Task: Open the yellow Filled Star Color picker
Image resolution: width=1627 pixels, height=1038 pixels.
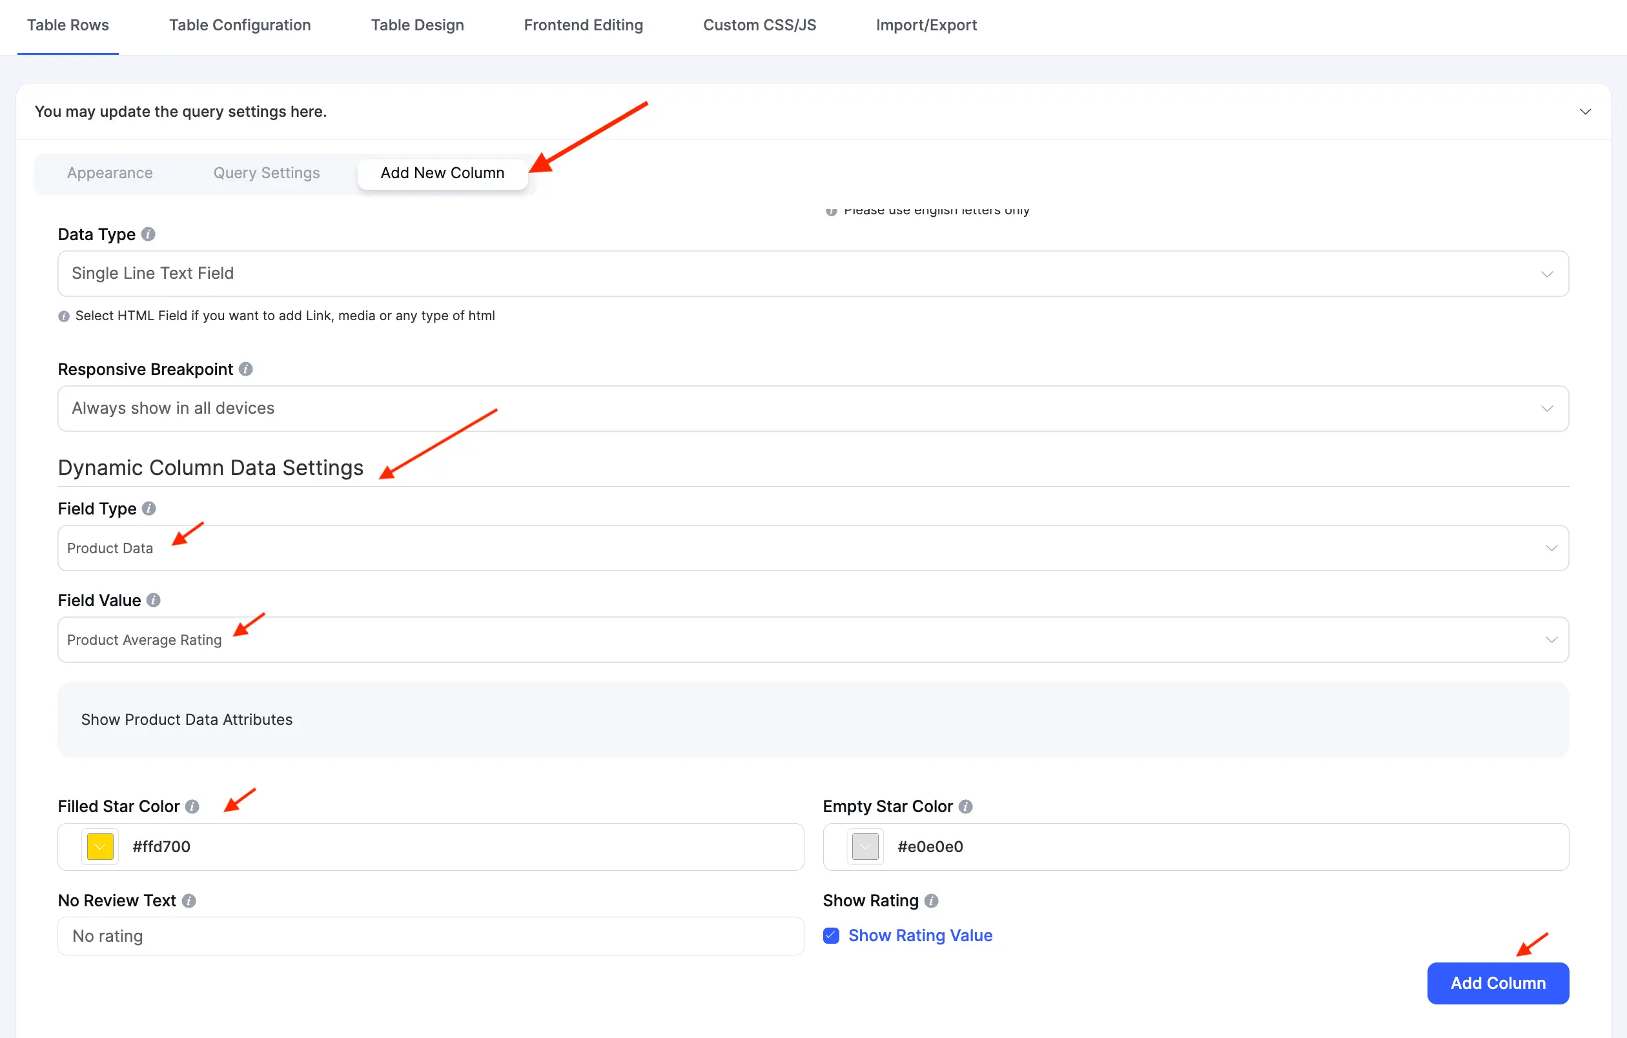Action: 99,846
